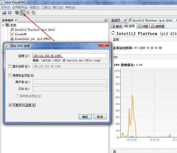Enable the 显示名称 checkbox

tap(10, 66)
